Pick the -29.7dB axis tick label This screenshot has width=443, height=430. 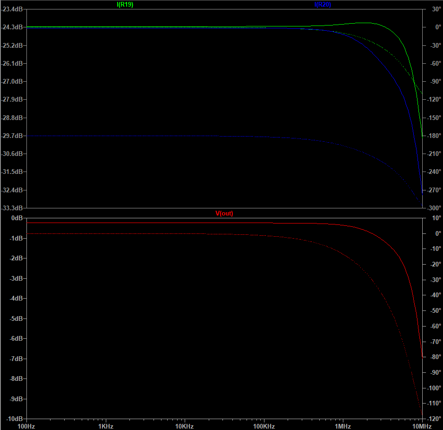point(12,136)
